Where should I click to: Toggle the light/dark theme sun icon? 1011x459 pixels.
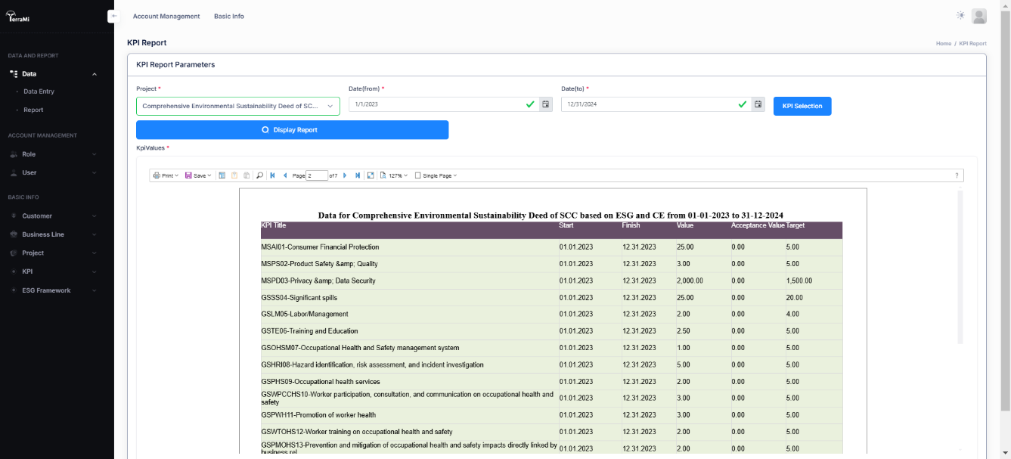click(x=960, y=16)
